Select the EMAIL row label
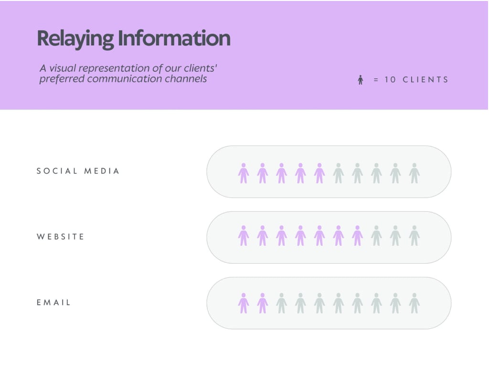 click(x=53, y=302)
